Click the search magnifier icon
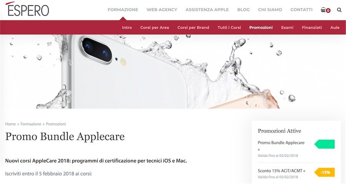This screenshot has height=184, width=346. click(339, 10)
